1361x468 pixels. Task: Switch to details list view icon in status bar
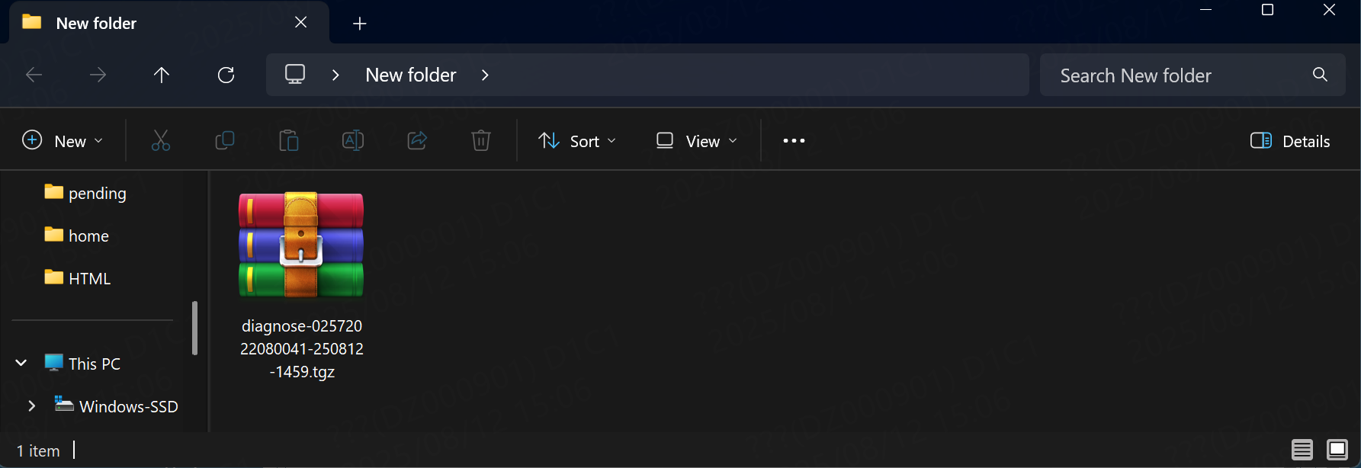point(1302,450)
